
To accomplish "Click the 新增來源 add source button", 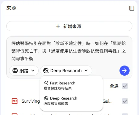I will (x=69, y=26).
